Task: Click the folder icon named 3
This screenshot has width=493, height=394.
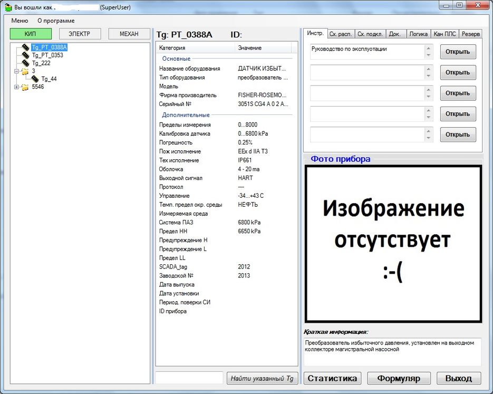Action: click(x=25, y=71)
